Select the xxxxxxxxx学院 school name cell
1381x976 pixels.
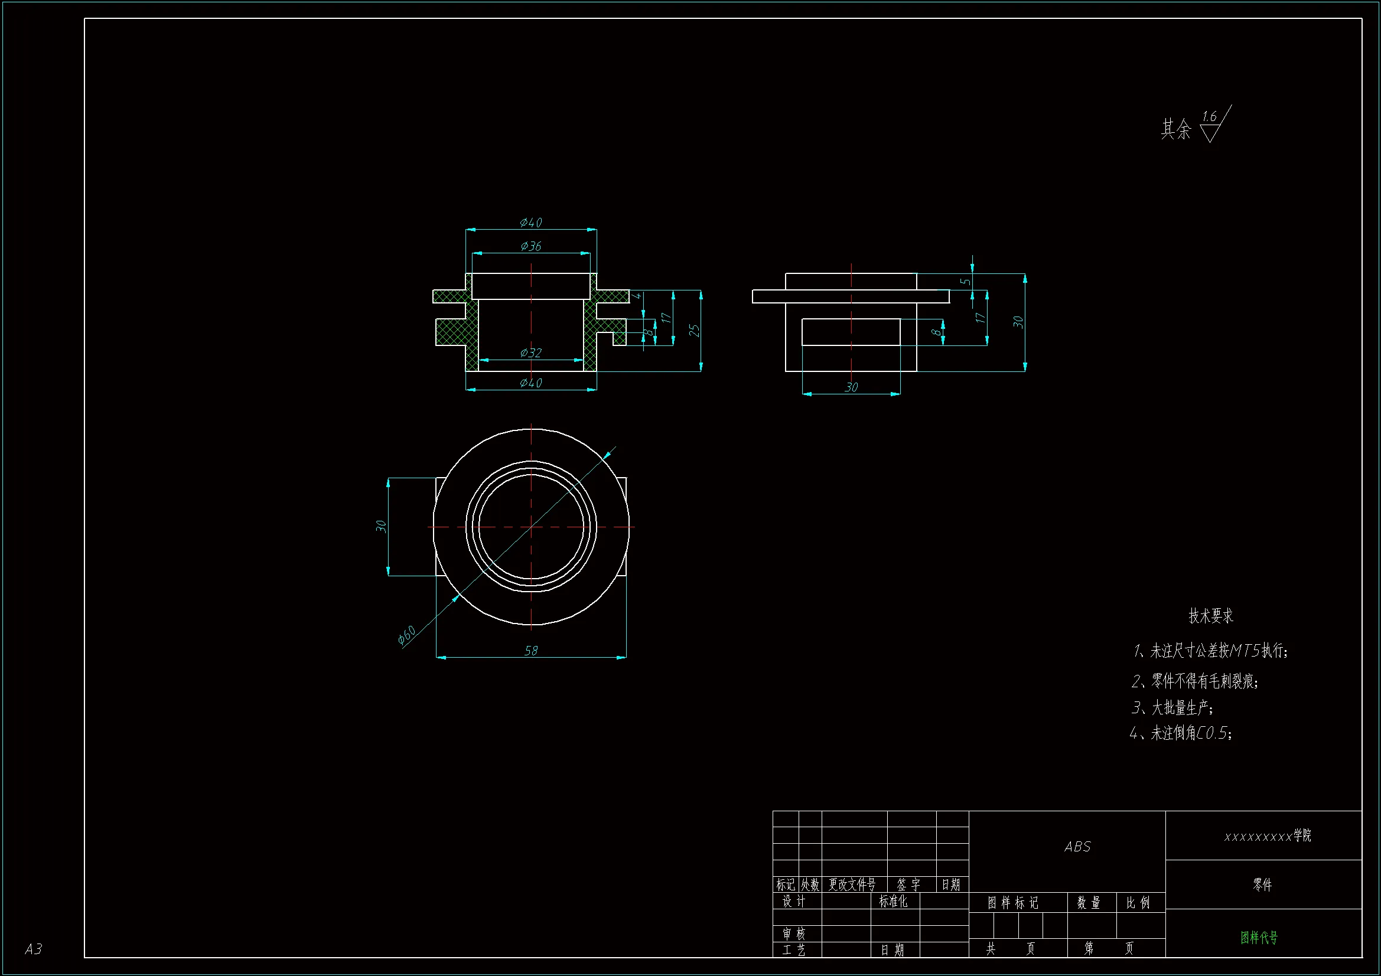(1268, 836)
